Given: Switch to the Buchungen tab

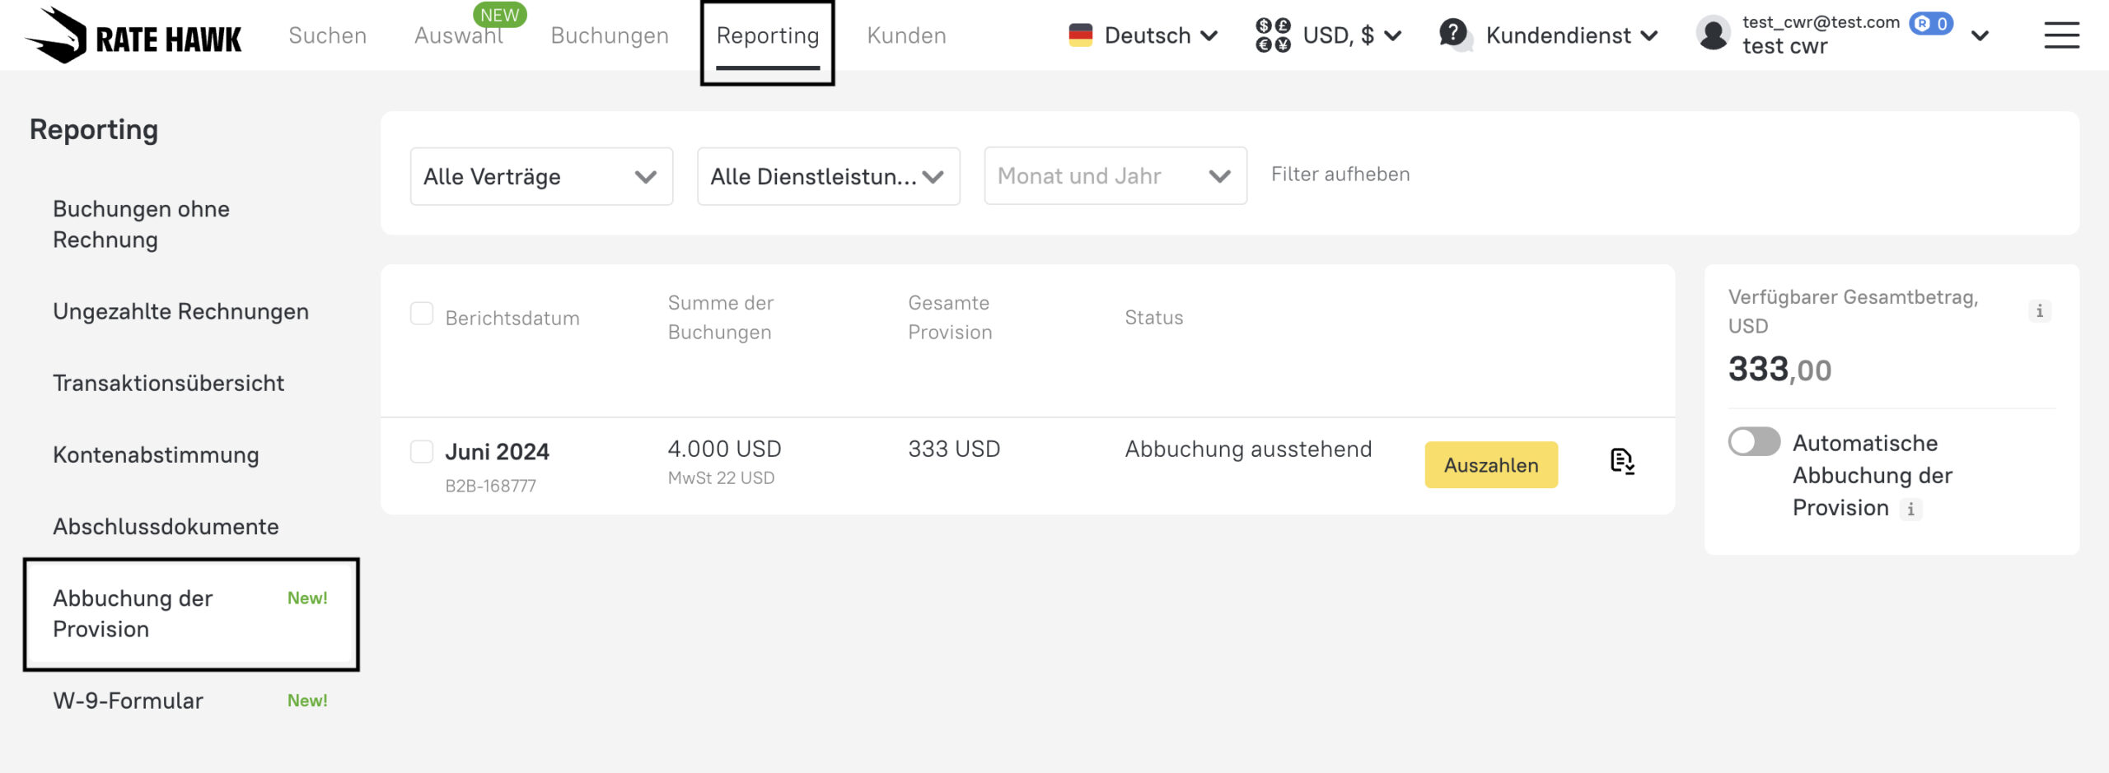Looking at the screenshot, I should click(x=610, y=35).
